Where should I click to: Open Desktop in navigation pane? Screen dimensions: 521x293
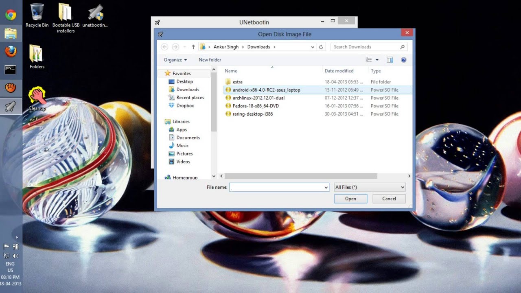point(184,81)
